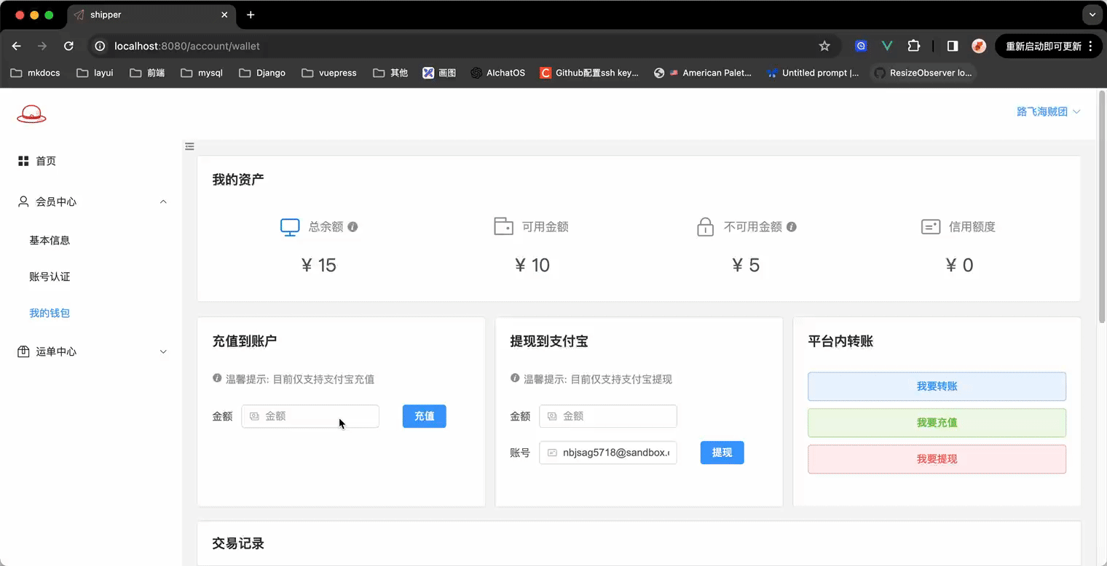Click the info icon beside 总余额
Image resolution: width=1107 pixels, height=566 pixels.
352,227
